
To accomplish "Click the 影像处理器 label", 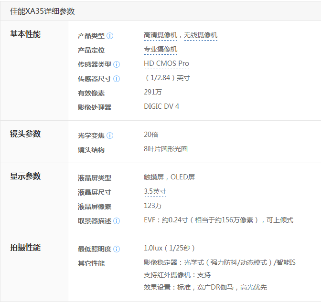I will [95, 107].
